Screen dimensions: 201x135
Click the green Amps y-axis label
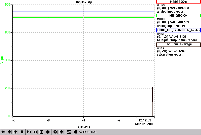[x=2, y=60]
